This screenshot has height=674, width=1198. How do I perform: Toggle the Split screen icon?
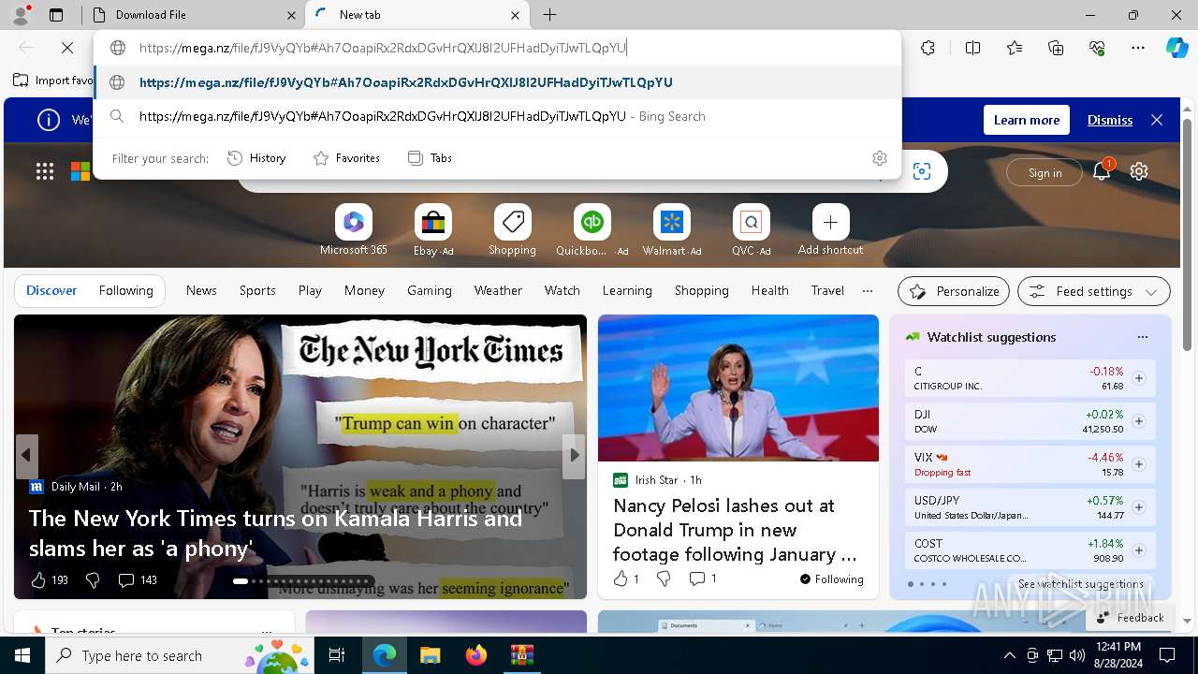972,48
